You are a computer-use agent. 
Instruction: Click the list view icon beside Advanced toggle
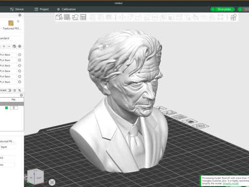click(15, 90)
